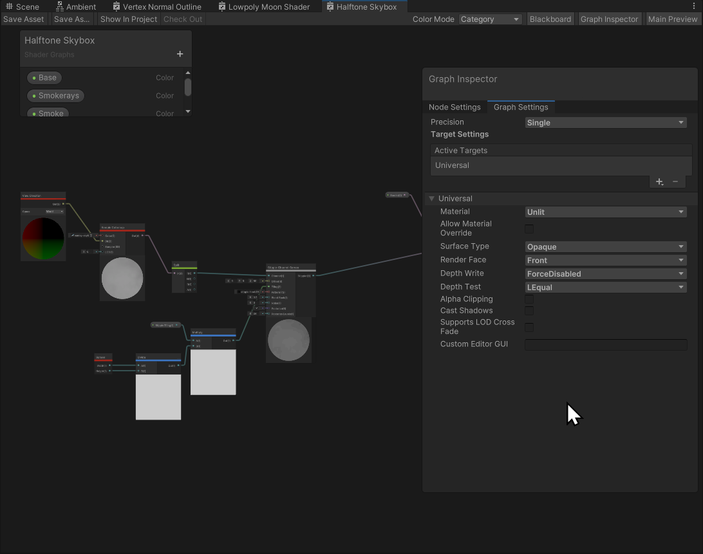Click the Custom Editor GUI text field

click(x=605, y=345)
